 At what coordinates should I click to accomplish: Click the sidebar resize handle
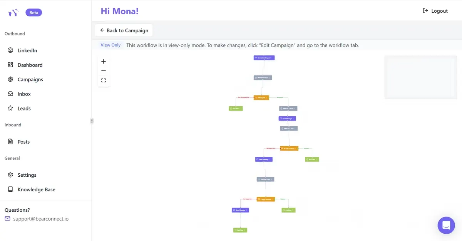(92, 121)
